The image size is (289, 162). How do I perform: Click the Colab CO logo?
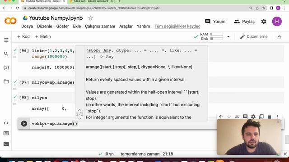tap(10, 21)
